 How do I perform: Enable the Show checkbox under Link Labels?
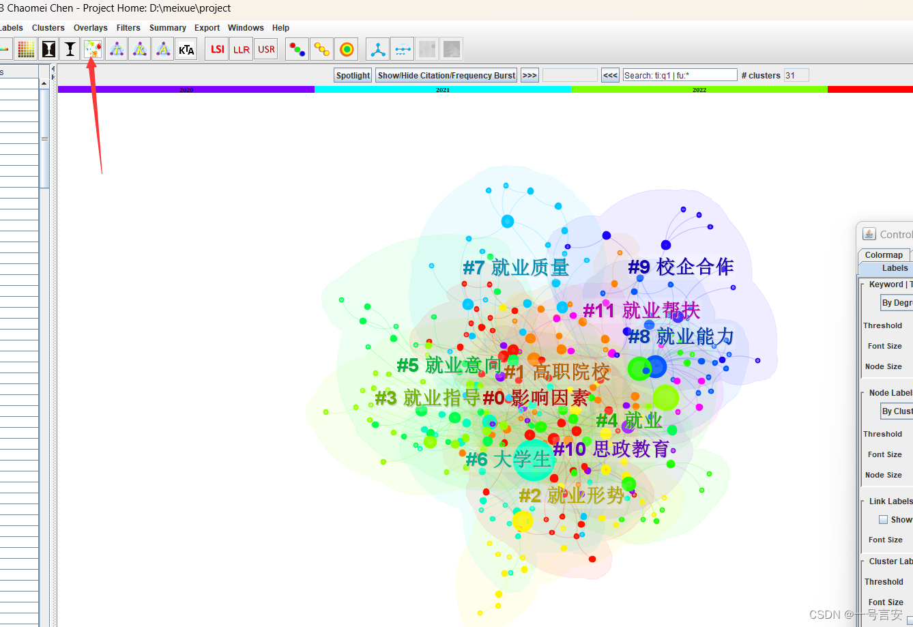point(884,519)
